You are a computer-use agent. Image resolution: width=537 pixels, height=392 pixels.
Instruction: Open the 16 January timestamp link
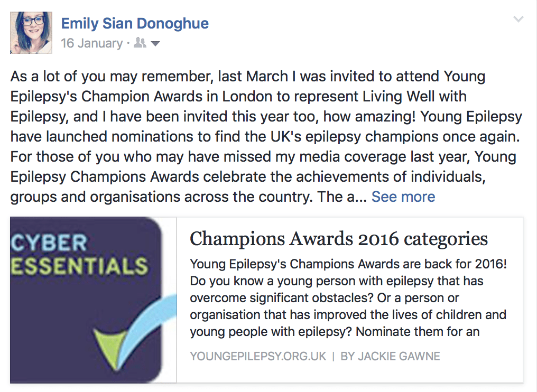click(91, 43)
